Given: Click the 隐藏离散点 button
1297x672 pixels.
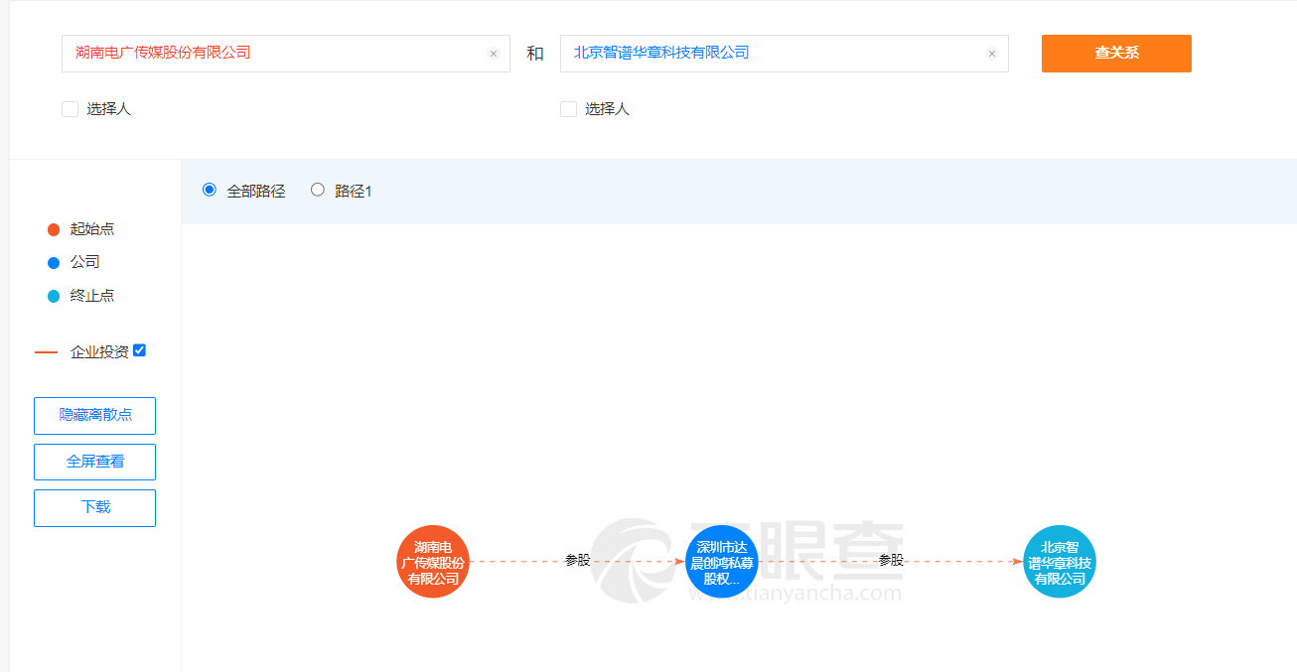Looking at the screenshot, I should coord(95,416).
